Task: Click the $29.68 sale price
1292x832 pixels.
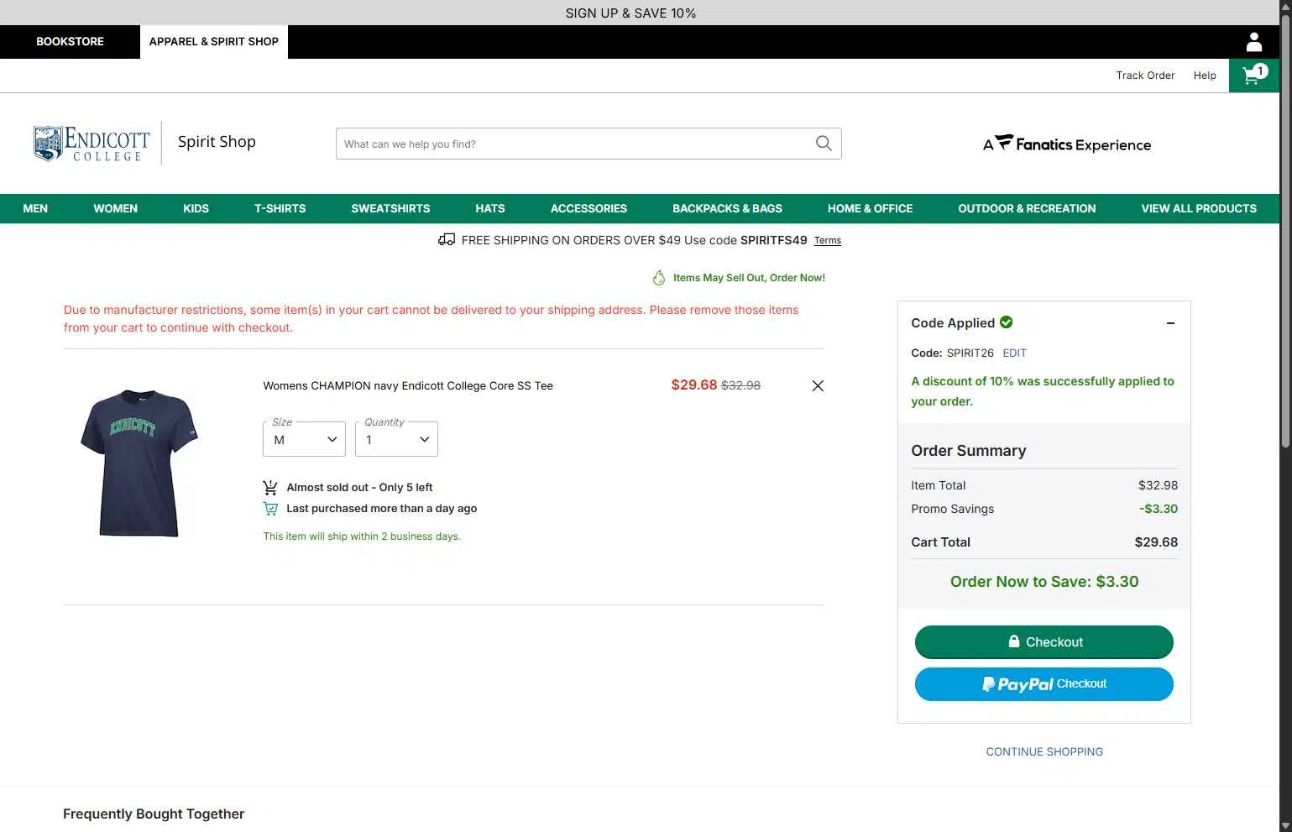Action: (x=694, y=385)
